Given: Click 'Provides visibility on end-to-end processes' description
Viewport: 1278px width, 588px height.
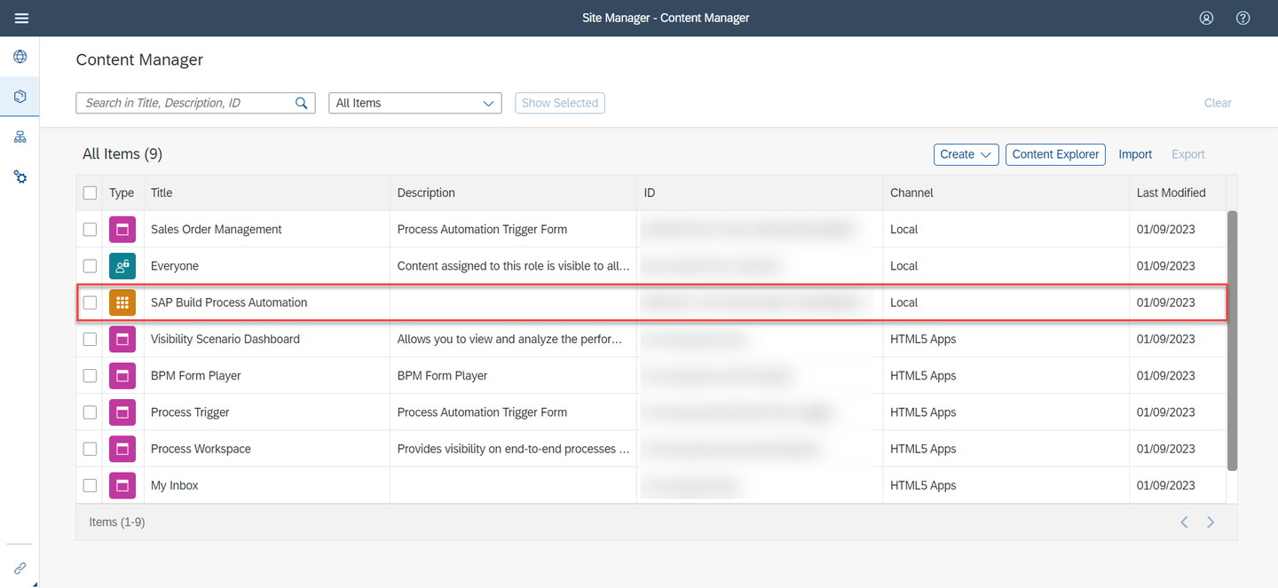Looking at the screenshot, I should [513, 449].
